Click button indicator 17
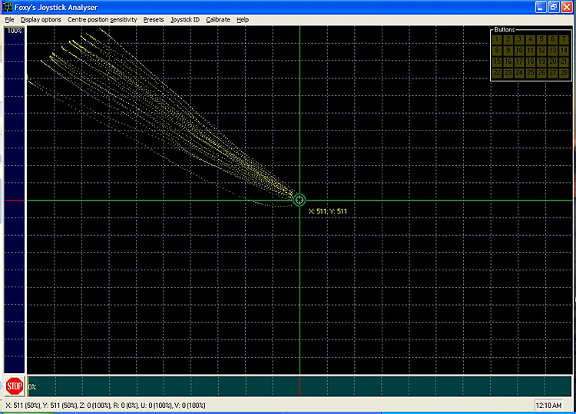This screenshot has height=414, width=576. pyautogui.click(x=519, y=62)
